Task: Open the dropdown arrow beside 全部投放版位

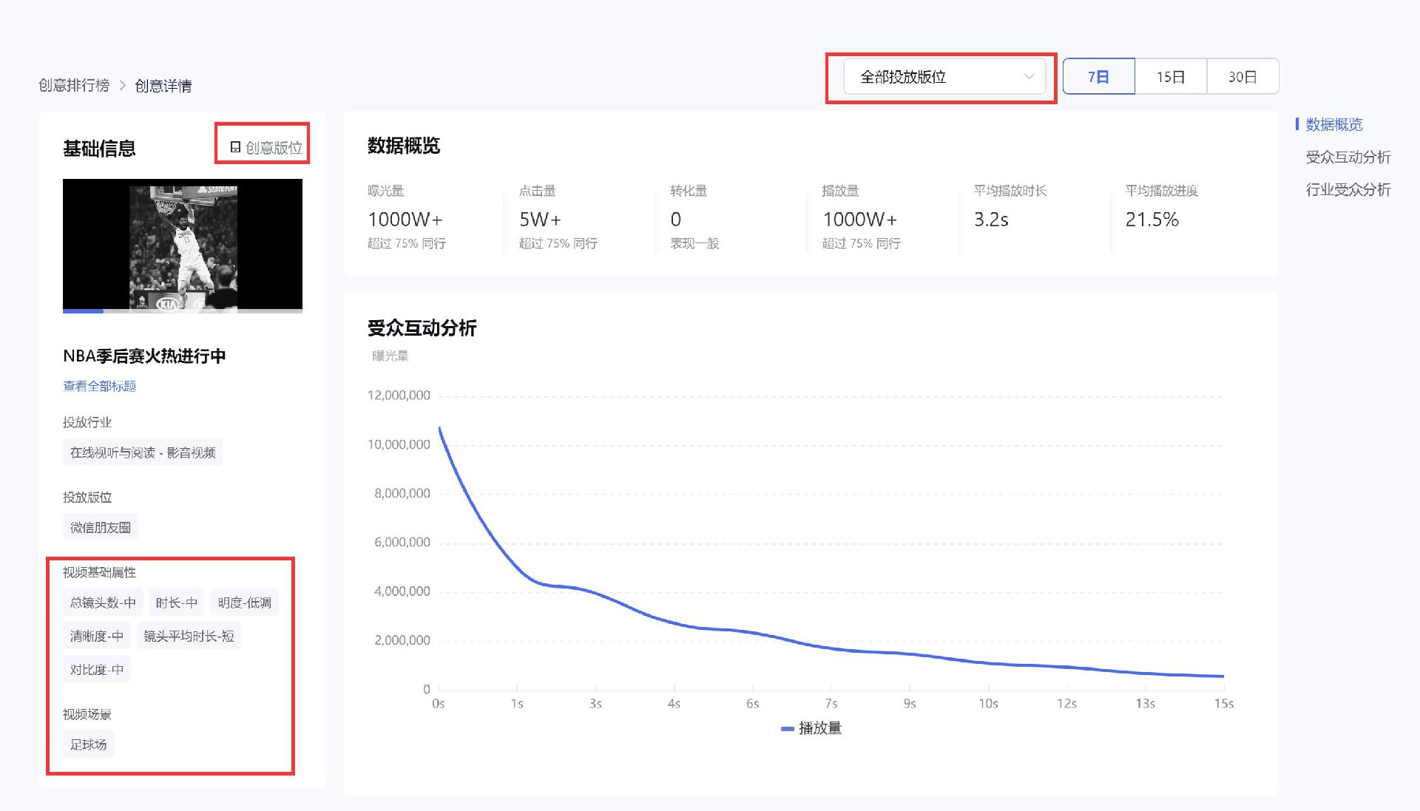Action: pos(1029,76)
